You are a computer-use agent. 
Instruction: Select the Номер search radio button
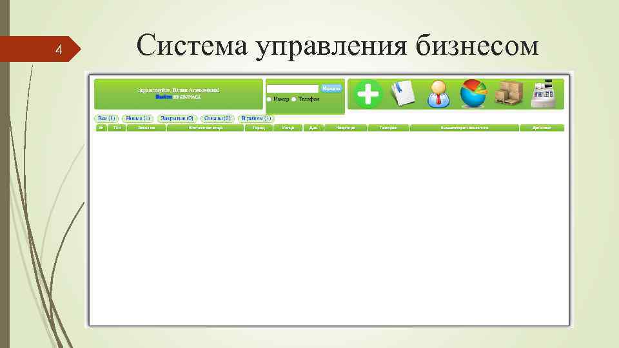269,99
